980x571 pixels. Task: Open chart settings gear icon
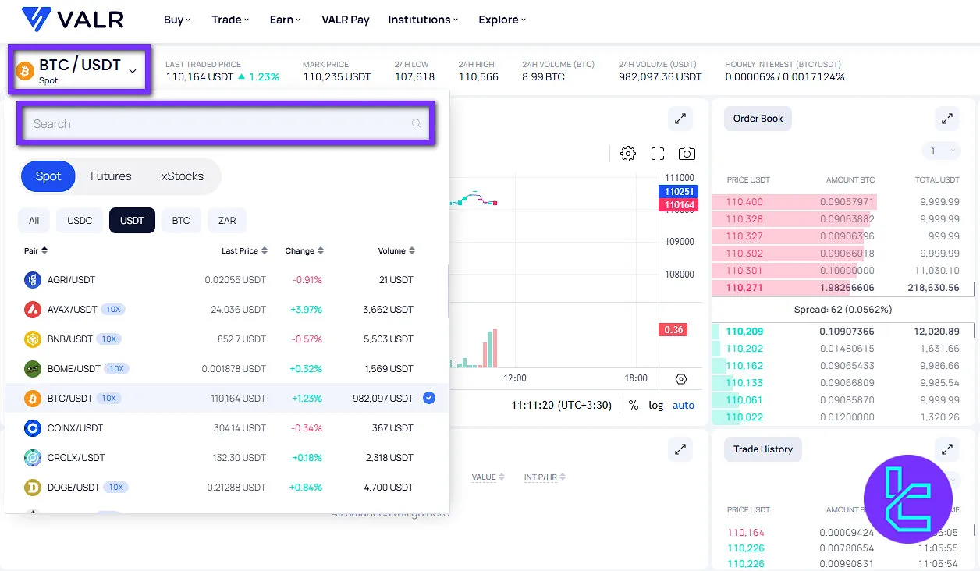point(628,154)
